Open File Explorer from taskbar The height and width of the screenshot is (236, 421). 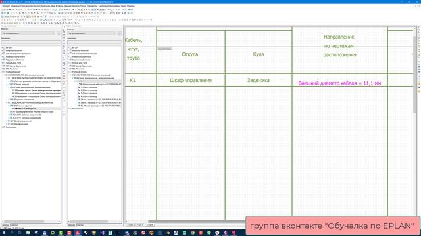(28, 233)
